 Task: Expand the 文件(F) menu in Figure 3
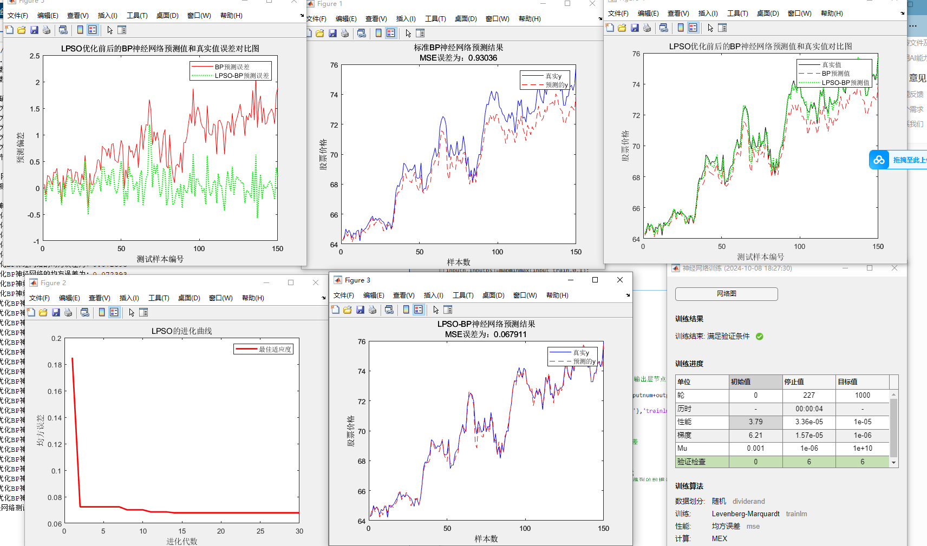(343, 295)
